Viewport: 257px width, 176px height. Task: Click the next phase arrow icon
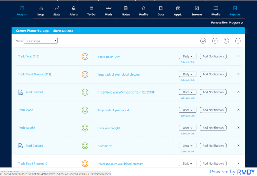pos(238,41)
